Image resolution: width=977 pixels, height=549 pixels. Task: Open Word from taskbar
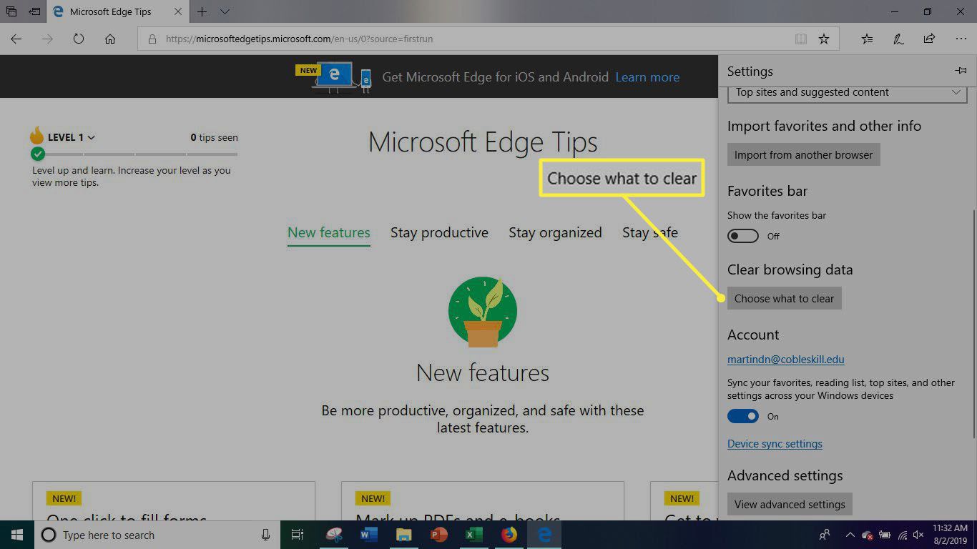point(369,535)
